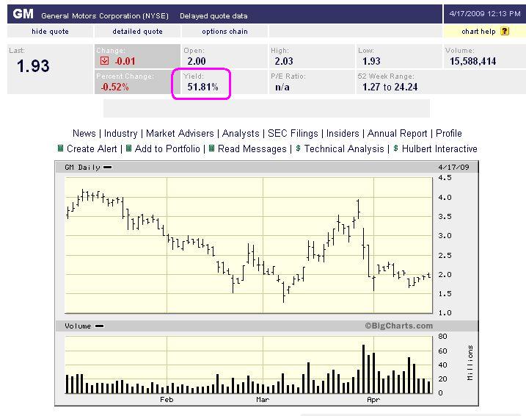Click the red down-arrow change icon
The image size is (526, 416).
coord(105,61)
